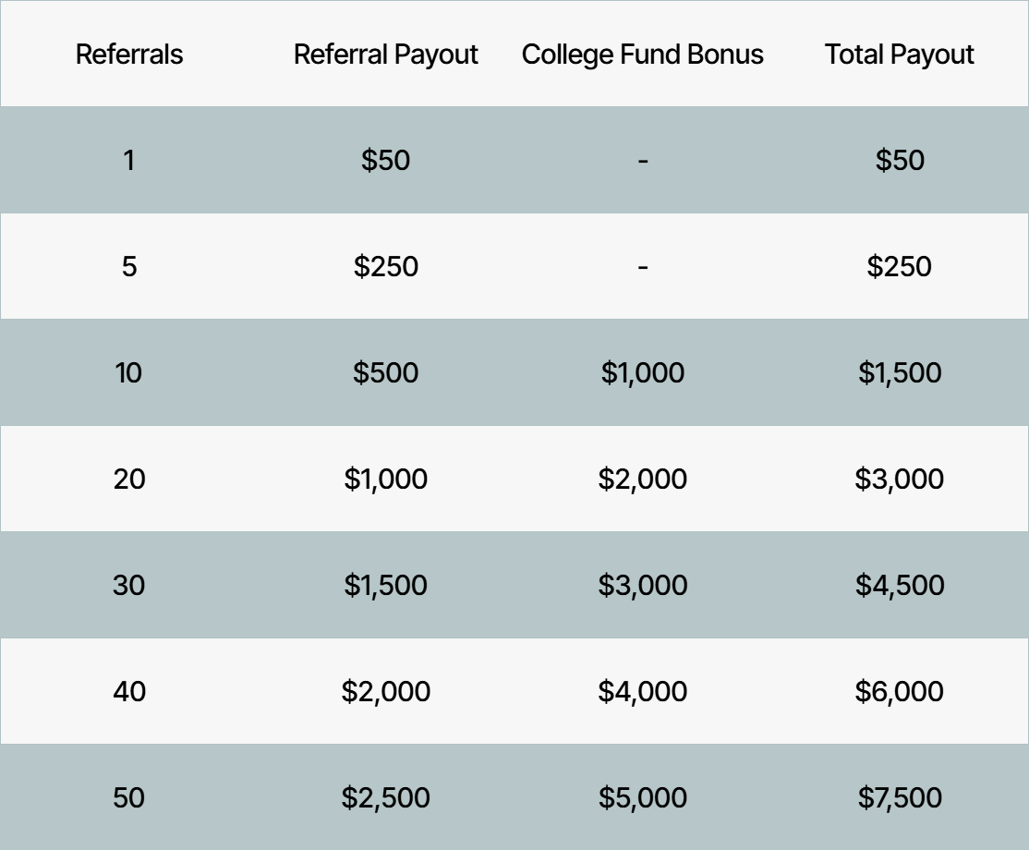
Task: Click the $4,000 college fund bonus cell
Action: click(x=643, y=692)
